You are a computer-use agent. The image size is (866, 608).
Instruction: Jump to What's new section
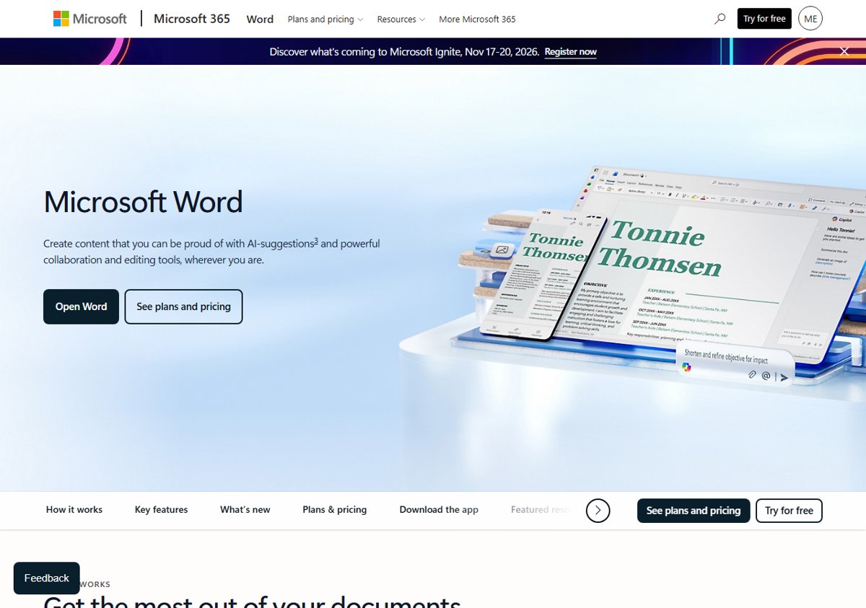coord(245,509)
